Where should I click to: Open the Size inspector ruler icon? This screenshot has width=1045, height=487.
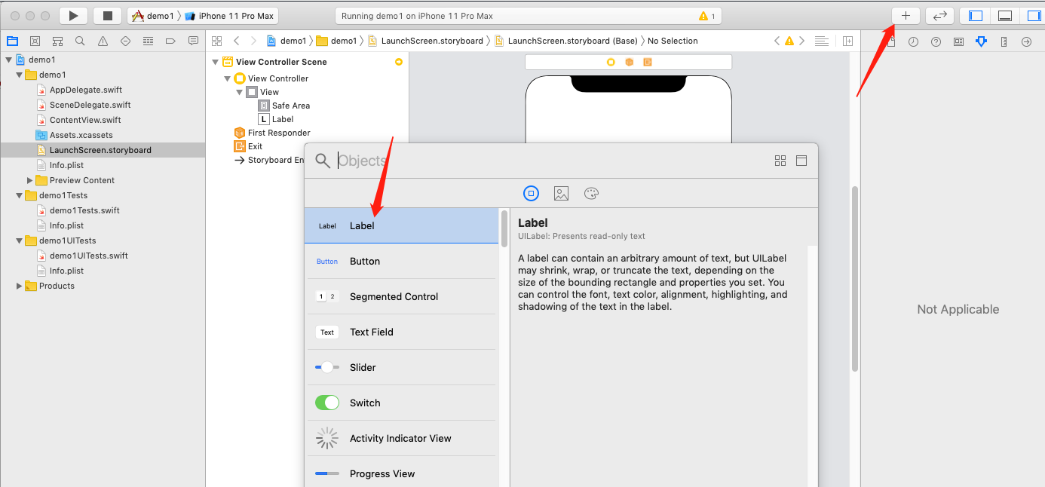pyautogui.click(x=1004, y=42)
